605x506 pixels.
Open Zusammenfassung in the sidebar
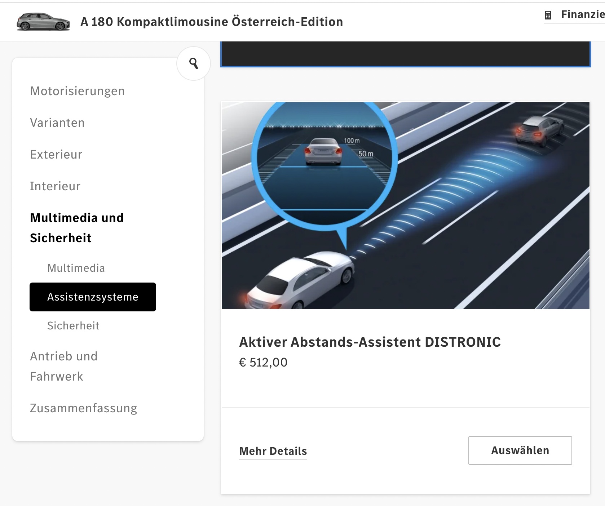(84, 408)
